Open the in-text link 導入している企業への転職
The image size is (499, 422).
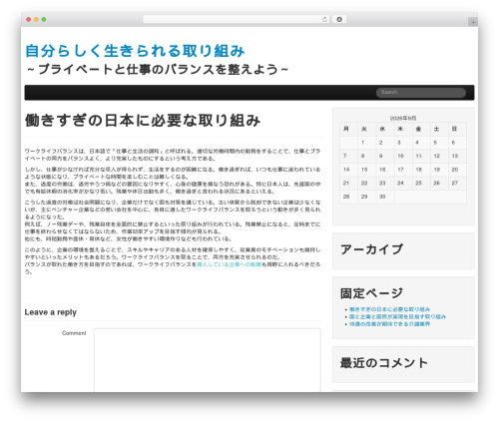coord(229,264)
